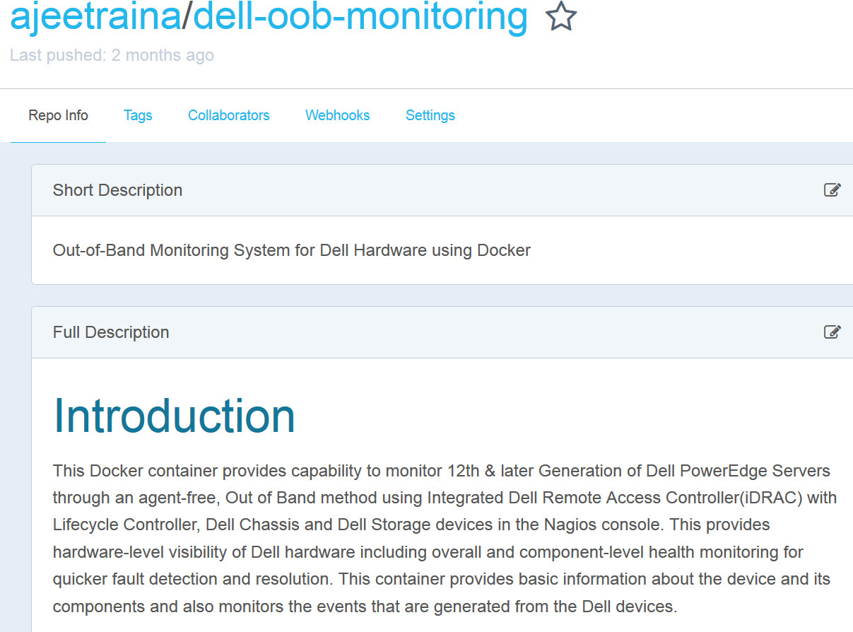This screenshot has width=853, height=632.
Task: Click the line starting 'Lifecycle Controller, Dell Chassis'
Action: [411, 525]
